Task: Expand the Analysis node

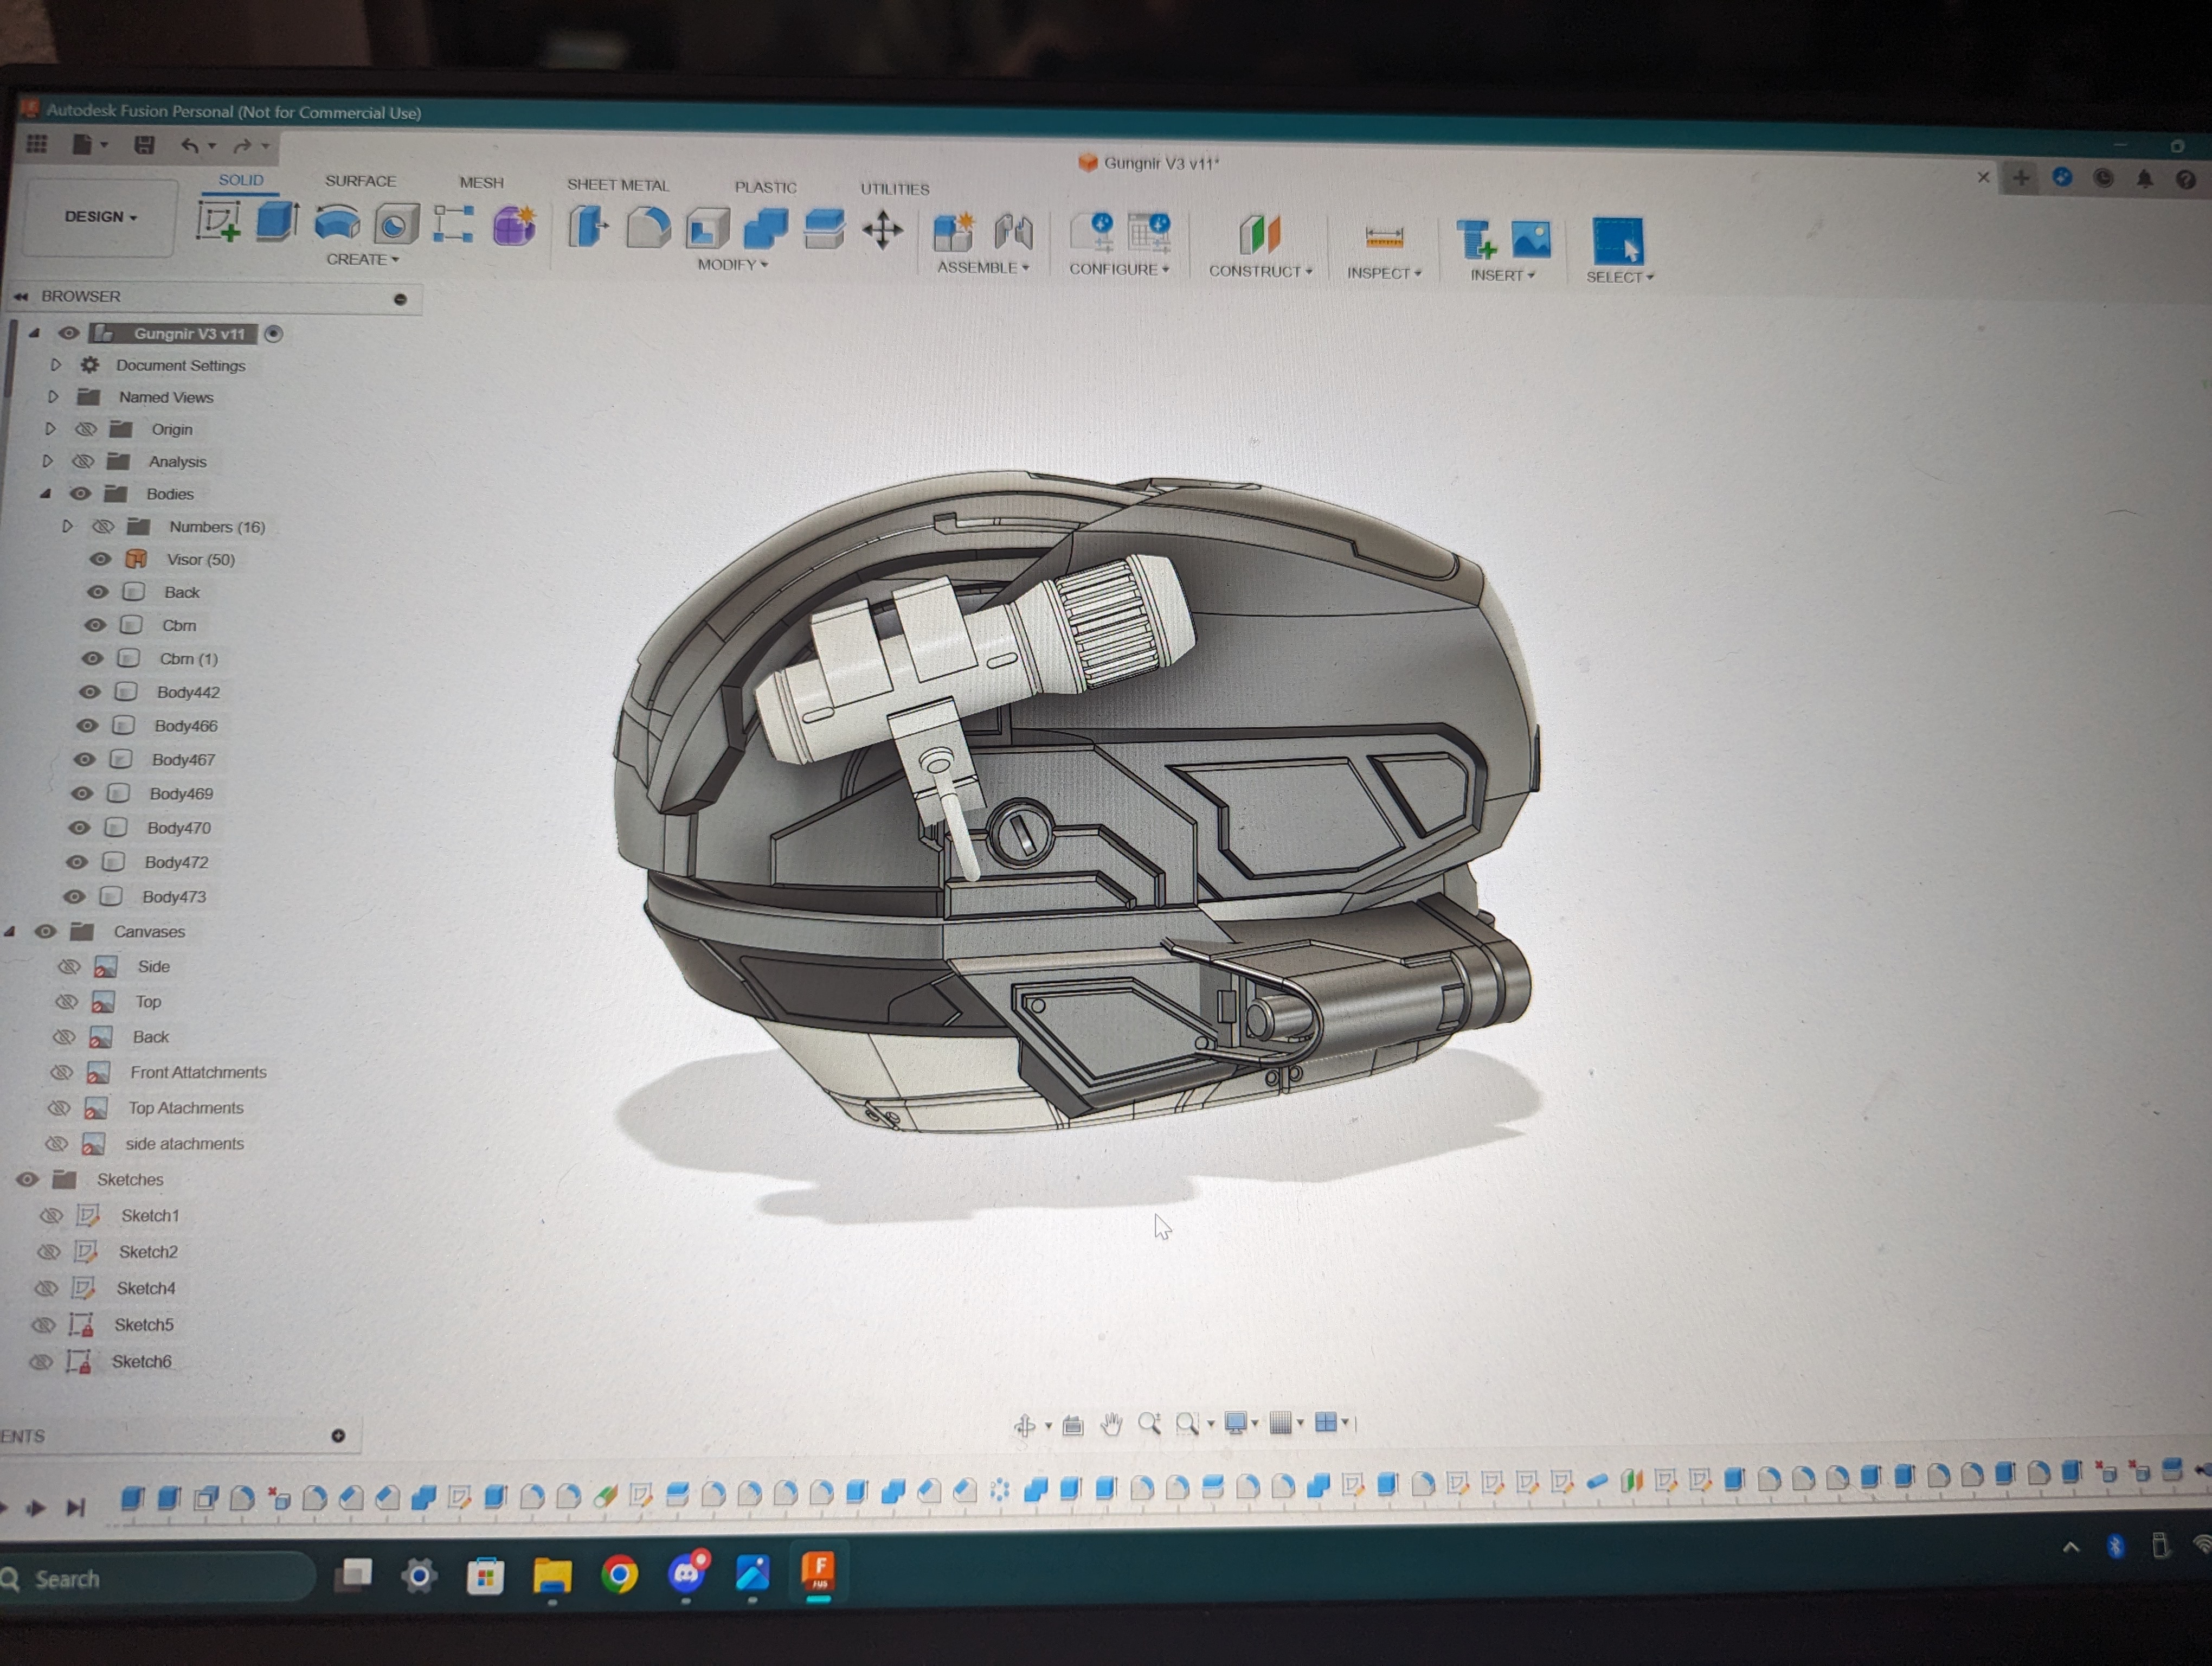Action: click(47, 461)
